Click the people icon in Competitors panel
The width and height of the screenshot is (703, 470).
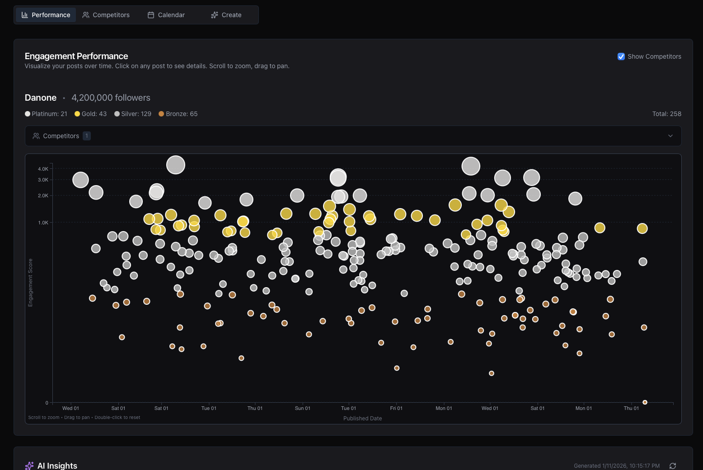tap(36, 136)
